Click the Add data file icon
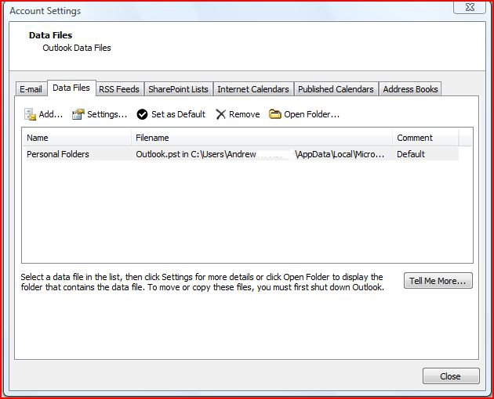 point(31,114)
